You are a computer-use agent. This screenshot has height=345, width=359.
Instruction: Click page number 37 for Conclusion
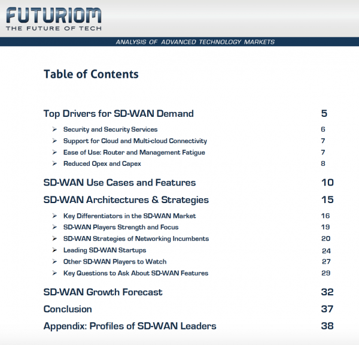(x=327, y=309)
